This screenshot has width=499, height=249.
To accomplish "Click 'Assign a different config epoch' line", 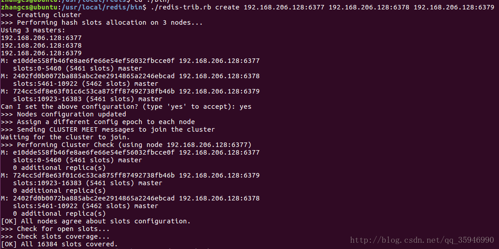I will click(x=98, y=122).
